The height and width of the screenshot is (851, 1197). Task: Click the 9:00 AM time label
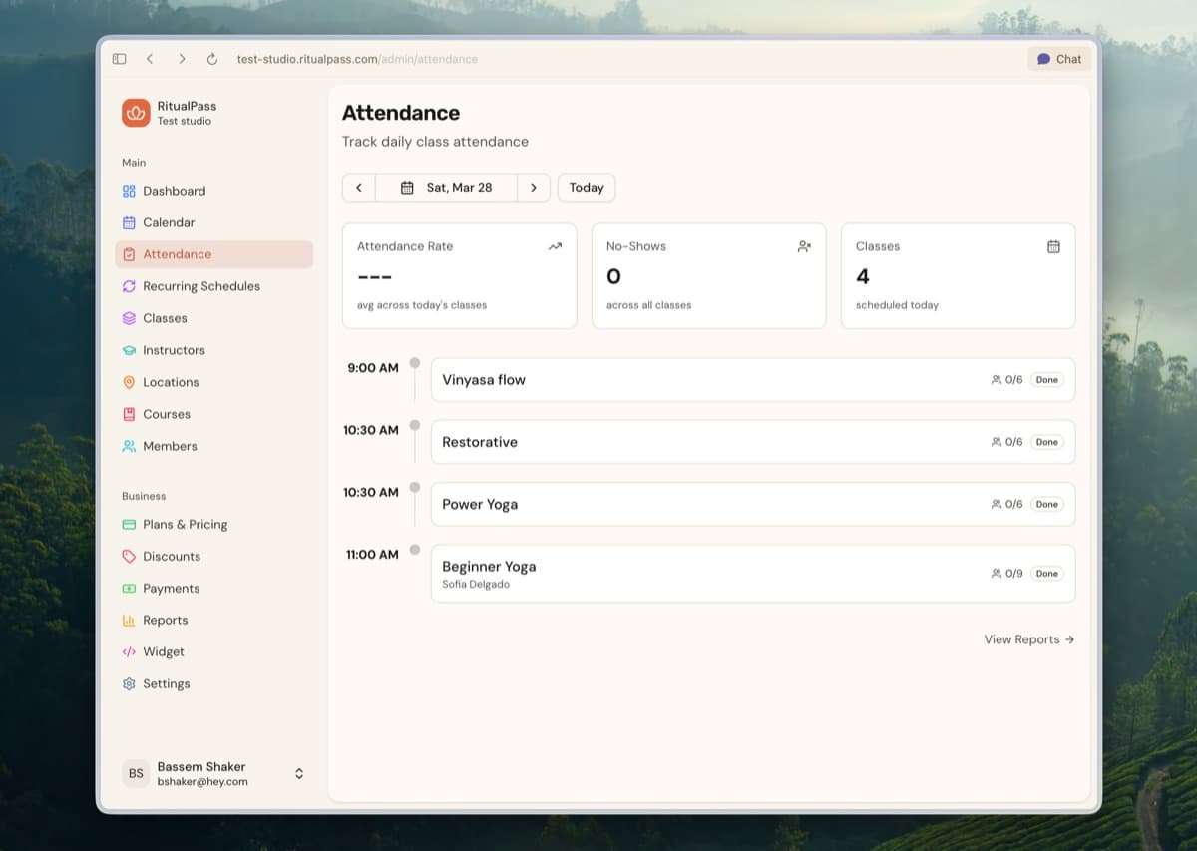(x=373, y=368)
